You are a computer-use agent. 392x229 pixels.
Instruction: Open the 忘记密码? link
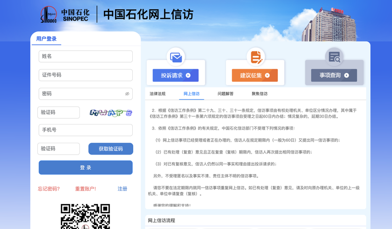[x=49, y=189]
